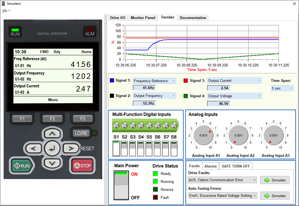This screenshot has width=299, height=206.
Task: Click Simulate button for Drive Faults
Action: click(x=275, y=180)
